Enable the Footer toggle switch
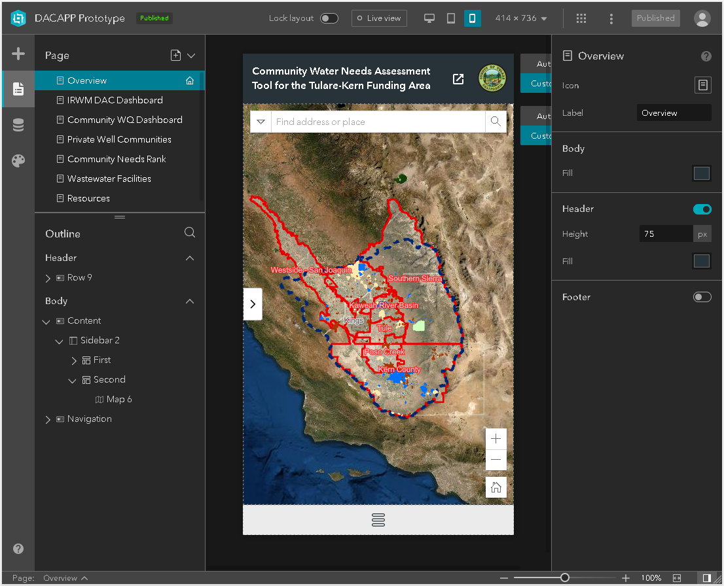 (702, 297)
